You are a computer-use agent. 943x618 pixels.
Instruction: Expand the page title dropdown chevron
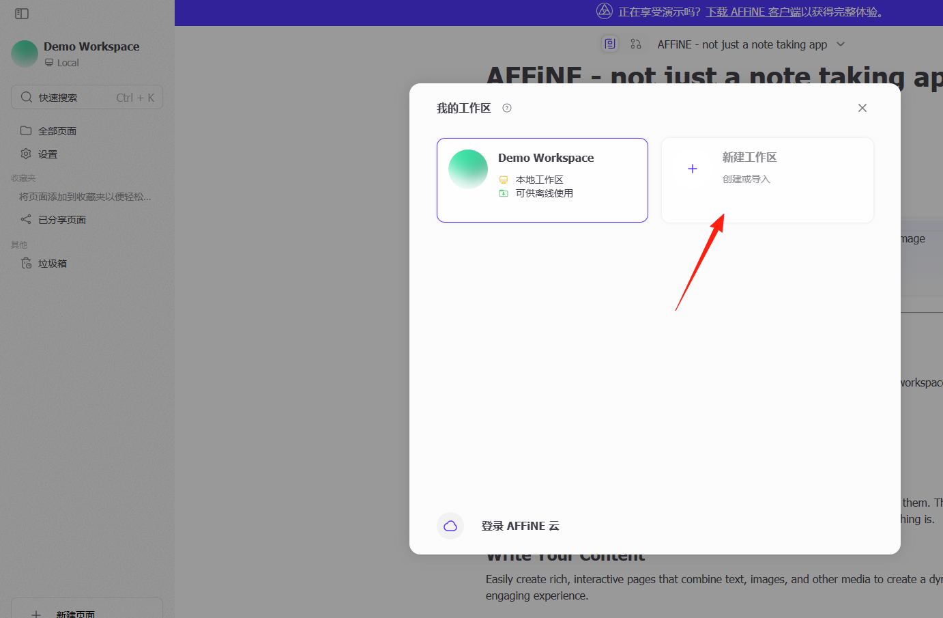(x=841, y=44)
